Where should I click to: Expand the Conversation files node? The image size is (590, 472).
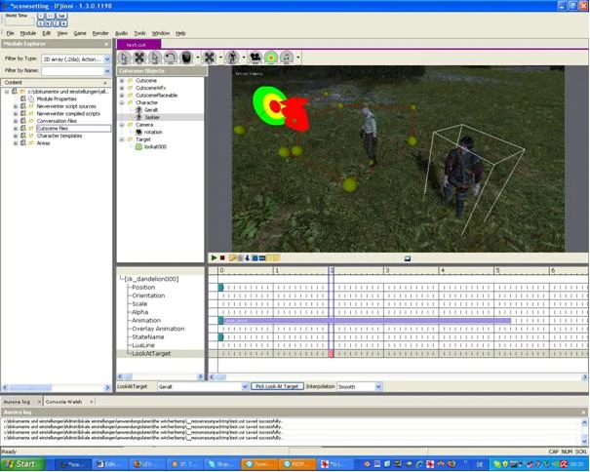click(x=16, y=121)
